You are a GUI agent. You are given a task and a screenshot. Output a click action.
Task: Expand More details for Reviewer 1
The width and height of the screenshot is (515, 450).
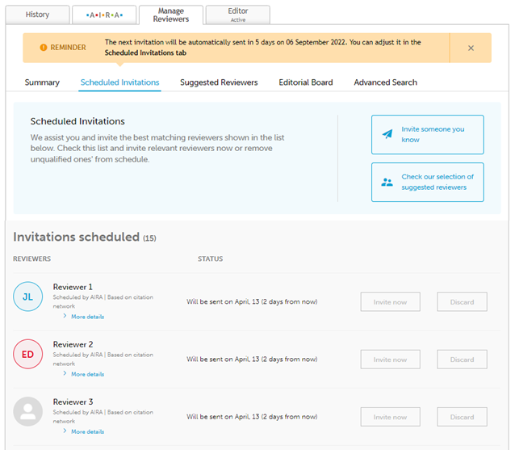tap(86, 317)
